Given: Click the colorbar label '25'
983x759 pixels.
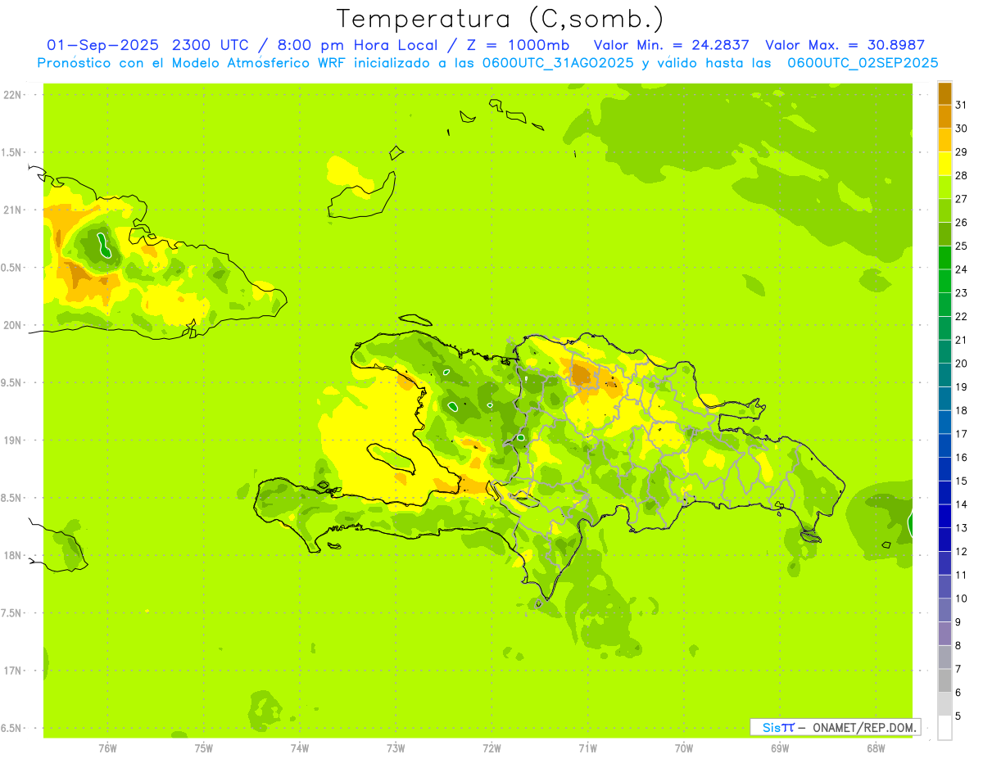Looking at the screenshot, I should pyautogui.click(x=962, y=246).
